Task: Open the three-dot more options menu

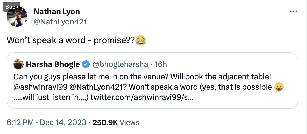Action: 294,12
